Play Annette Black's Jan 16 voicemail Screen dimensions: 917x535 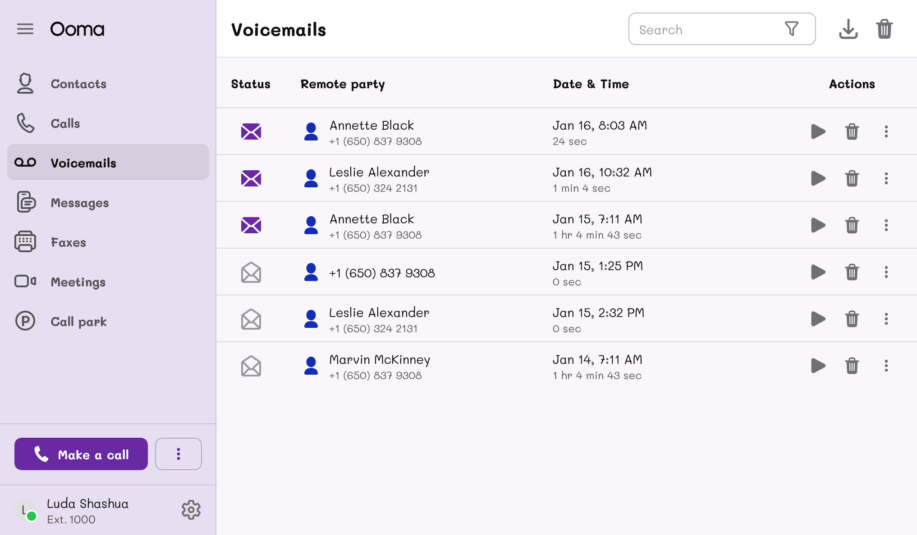click(x=818, y=131)
